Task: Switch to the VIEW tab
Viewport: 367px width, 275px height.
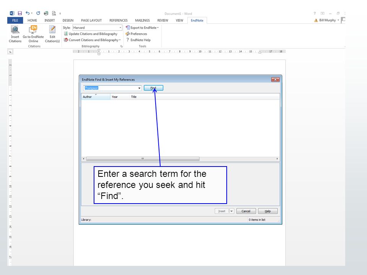Action: point(180,20)
